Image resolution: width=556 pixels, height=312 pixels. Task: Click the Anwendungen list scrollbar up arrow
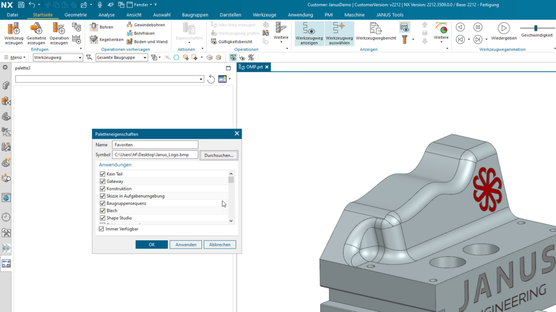pos(231,173)
